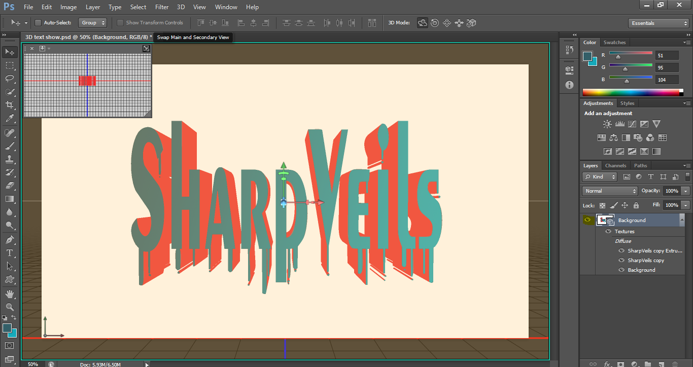
Task: Click Swap Main and Secondary View button
Action: [146, 49]
